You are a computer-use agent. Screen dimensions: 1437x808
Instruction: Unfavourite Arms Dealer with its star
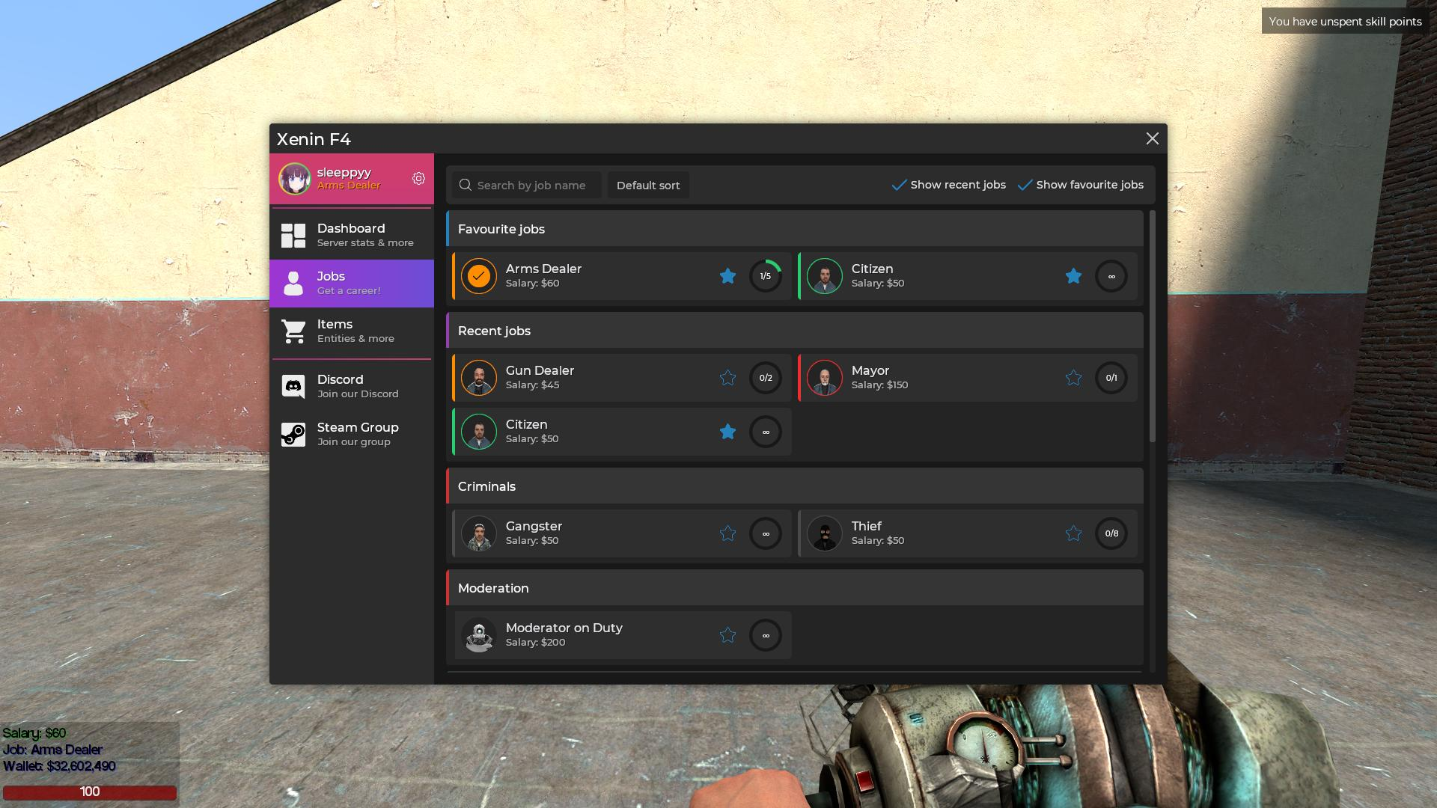727,276
